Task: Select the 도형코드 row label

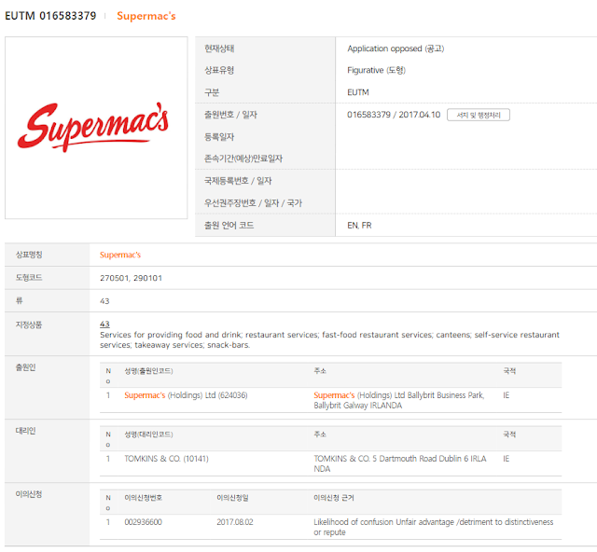Action: point(29,278)
